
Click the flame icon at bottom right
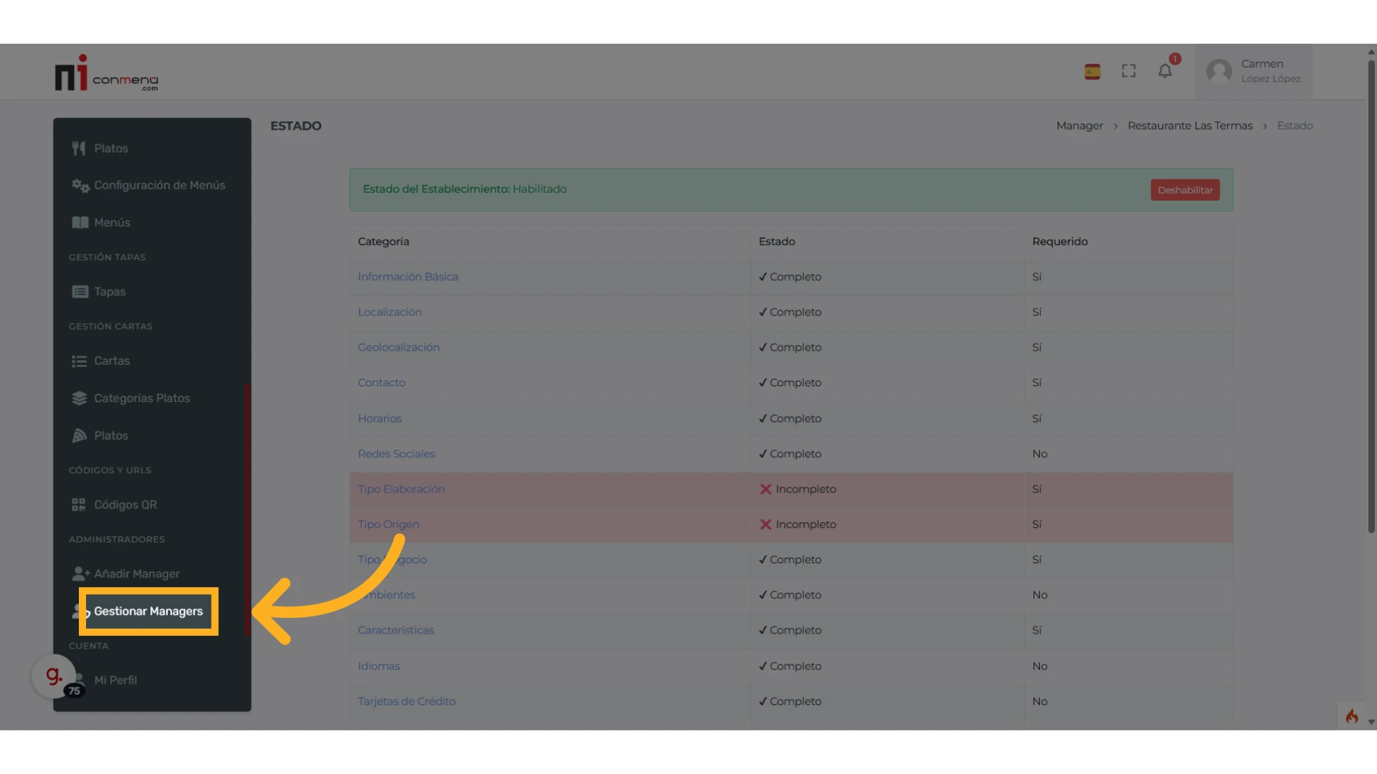[x=1352, y=717]
